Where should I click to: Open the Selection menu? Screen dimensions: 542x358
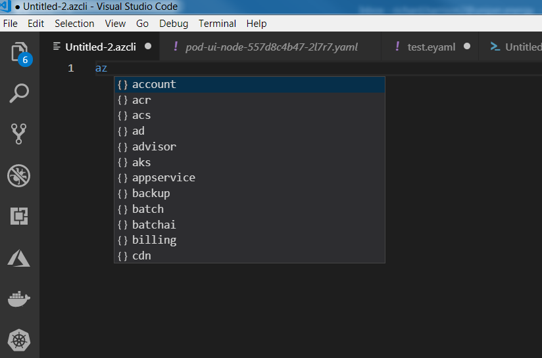point(74,24)
